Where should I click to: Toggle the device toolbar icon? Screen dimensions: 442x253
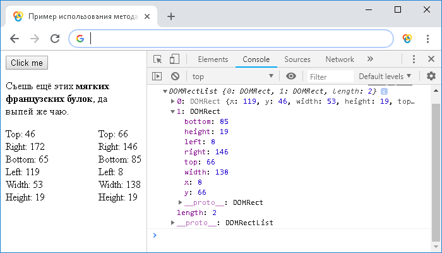click(174, 59)
